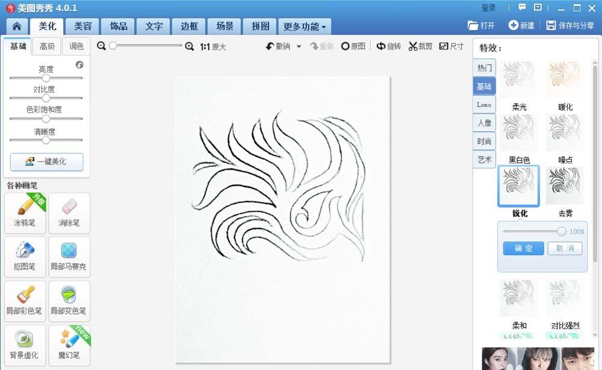Image resolution: width=602 pixels, height=370 pixels.
Task: Click the 旋转 rotate icon
Action: pos(391,46)
